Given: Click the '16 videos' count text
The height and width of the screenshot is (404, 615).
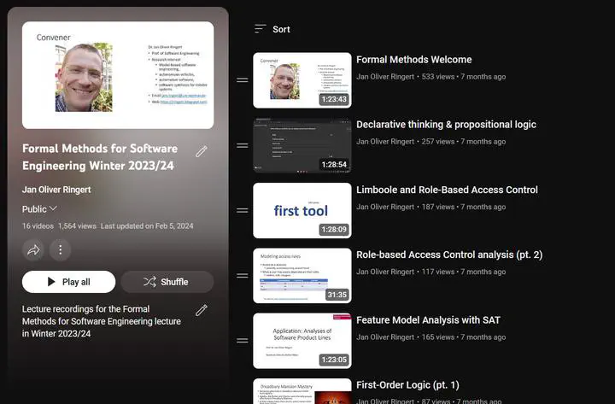Looking at the screenshot, I should [38, 226].
